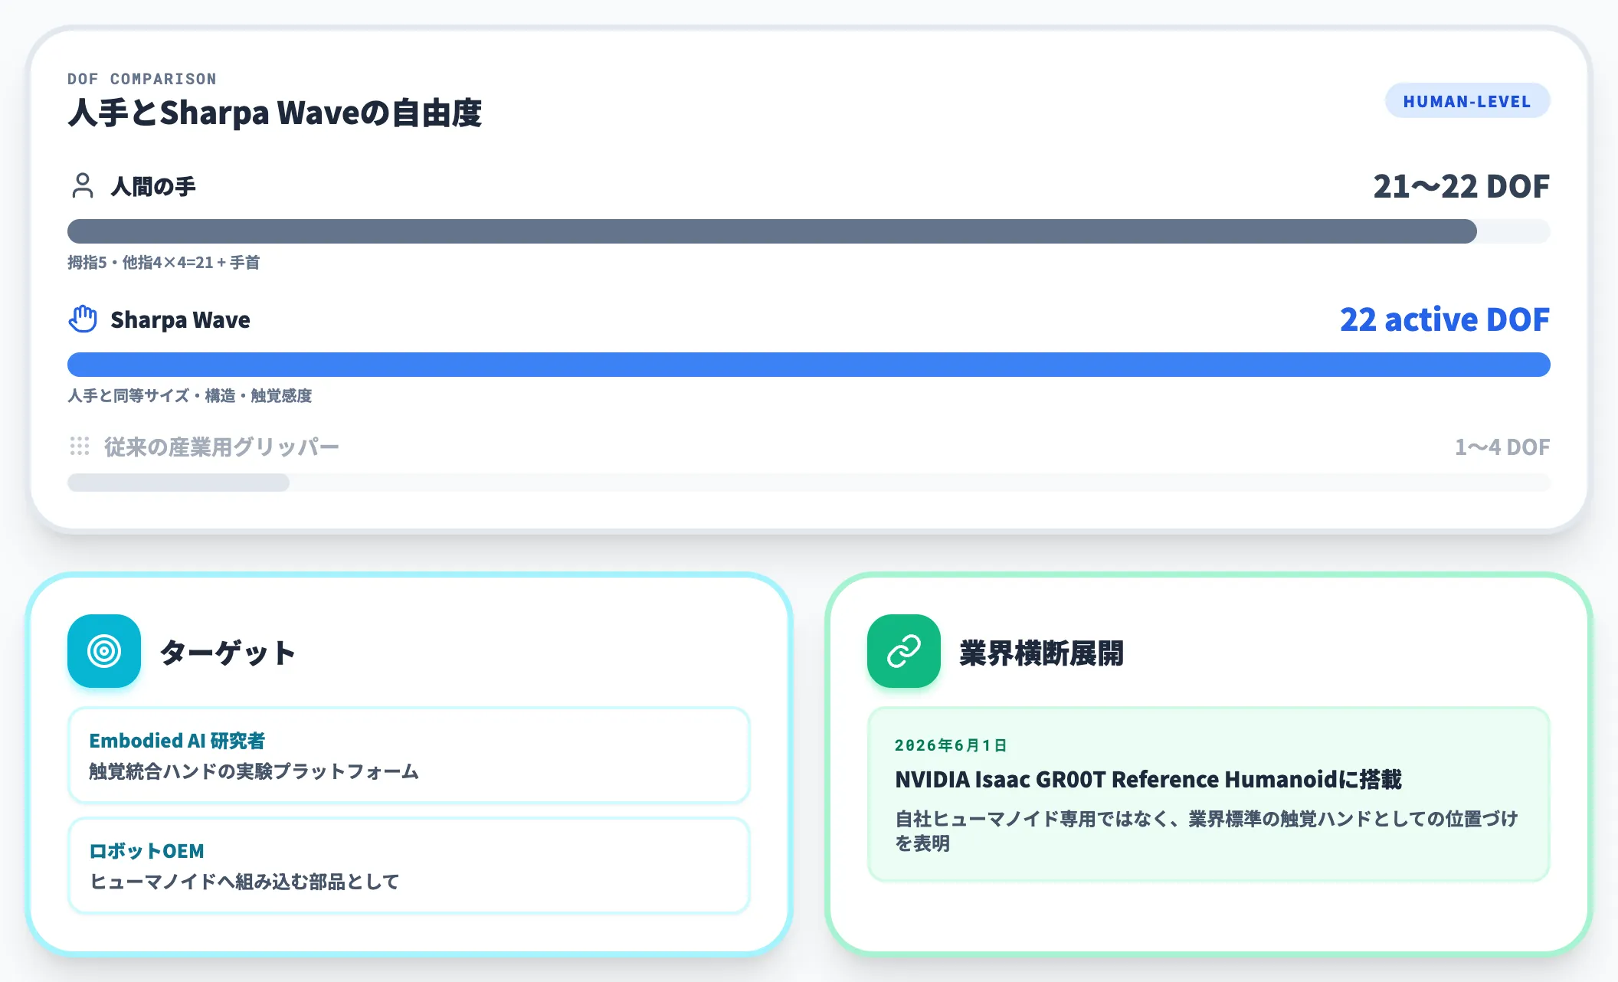Click the person icon beside 人間の手

(82, 186)
